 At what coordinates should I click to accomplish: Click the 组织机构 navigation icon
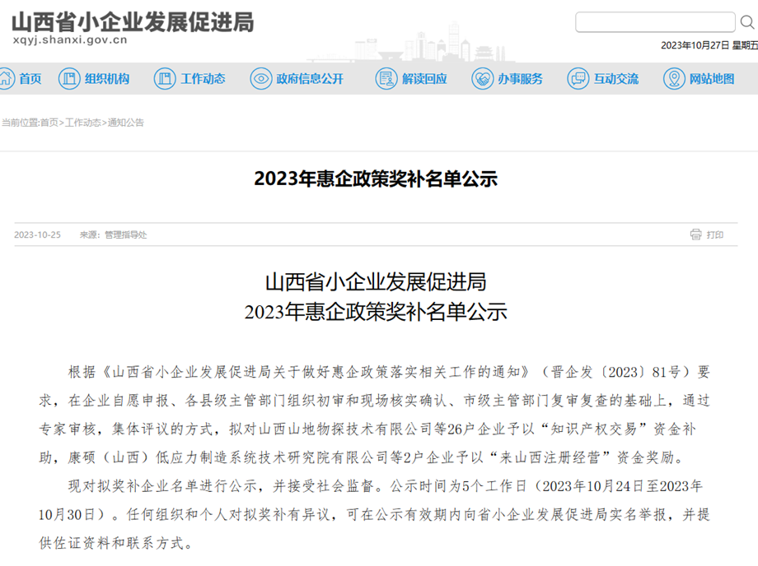coord(69,79)
